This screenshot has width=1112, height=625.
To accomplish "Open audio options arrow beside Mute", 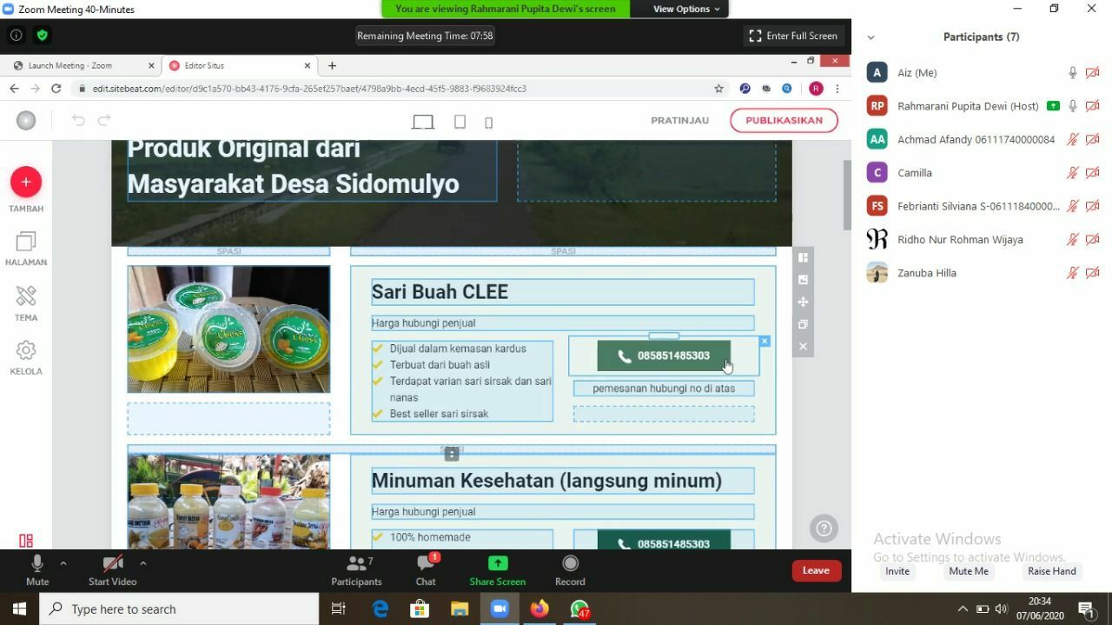I will tap(63, 563).
